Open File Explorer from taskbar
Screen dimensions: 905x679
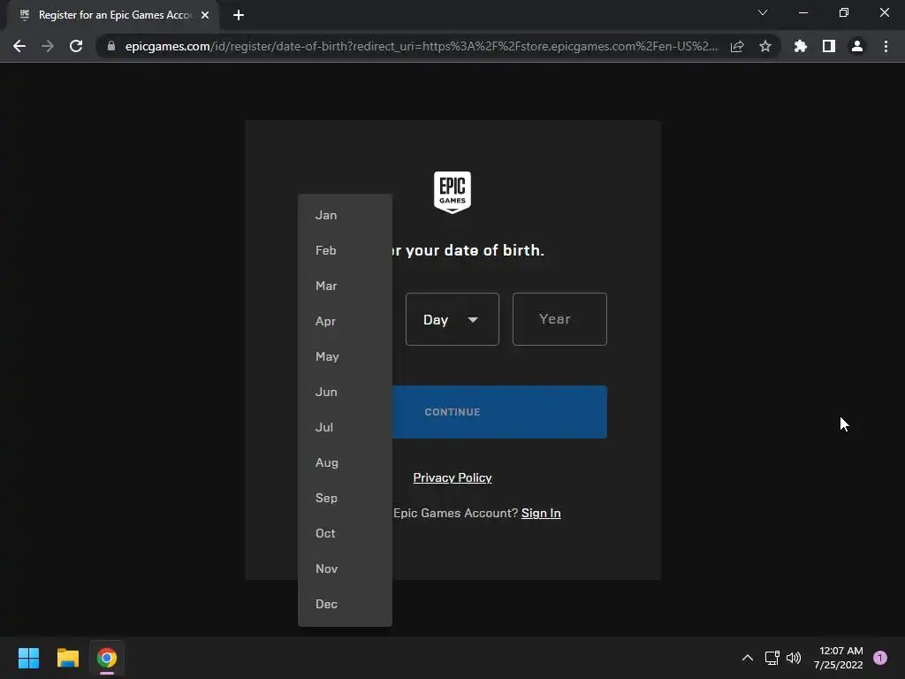pos(68,658)
